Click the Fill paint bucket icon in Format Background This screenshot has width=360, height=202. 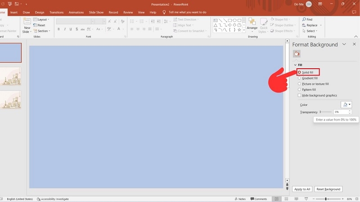(x=297, y=54)
